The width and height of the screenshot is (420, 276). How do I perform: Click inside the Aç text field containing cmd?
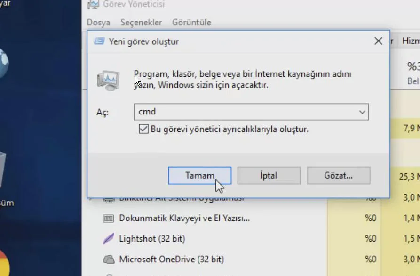245,112
